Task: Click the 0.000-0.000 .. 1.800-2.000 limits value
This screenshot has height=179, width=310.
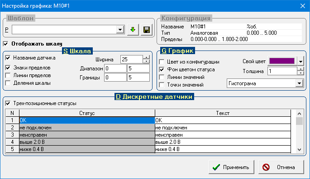Action: [219, 39]
